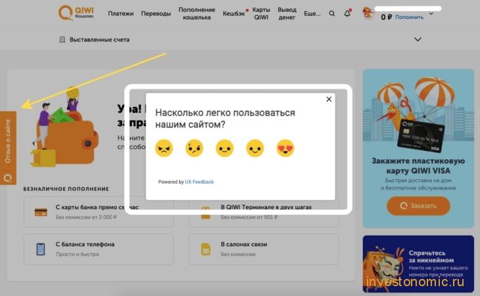Select В салонах связи option
The height and width of the screenshot is (296, 480).
[264, 249]
